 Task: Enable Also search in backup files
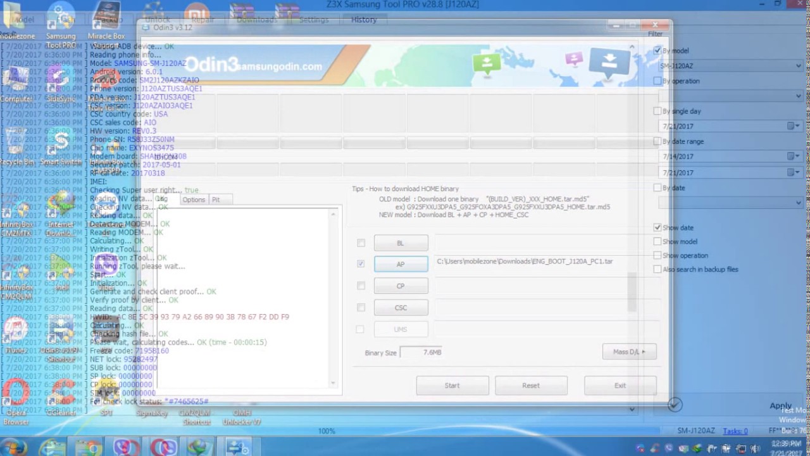(657, 269)
